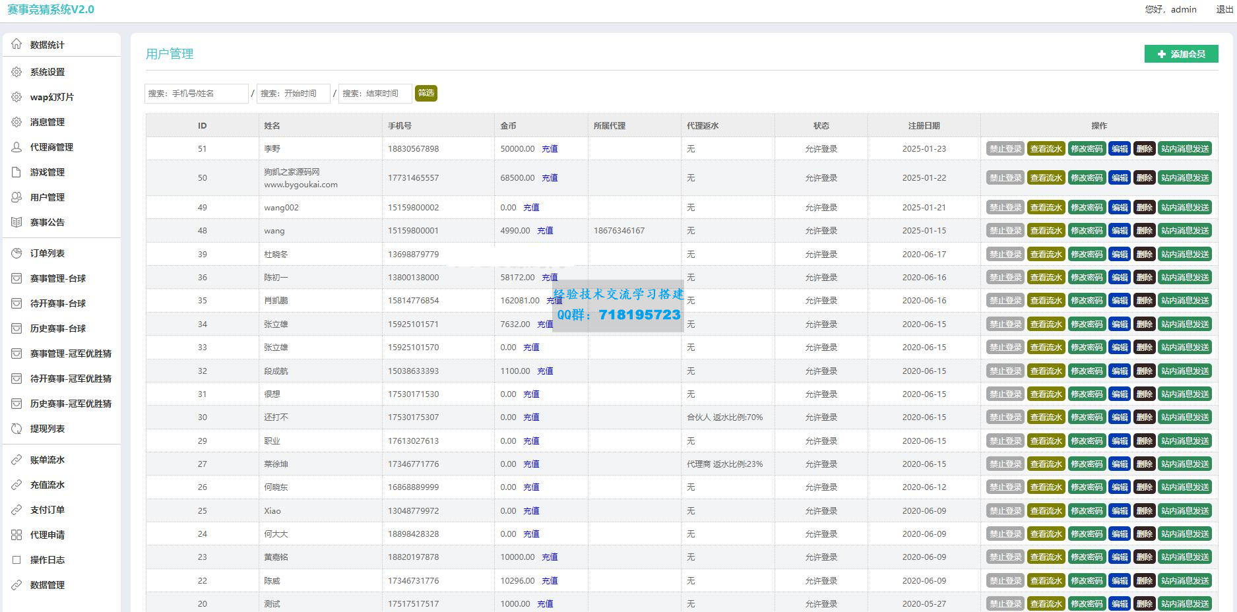The width and height of the screenshot is (1237, 612).
Task: Open wap幻灯片 menu item
Action: (x=51, y=97)
